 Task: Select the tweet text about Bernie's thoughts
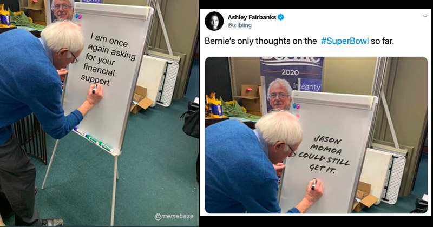[x=299, y=41]
